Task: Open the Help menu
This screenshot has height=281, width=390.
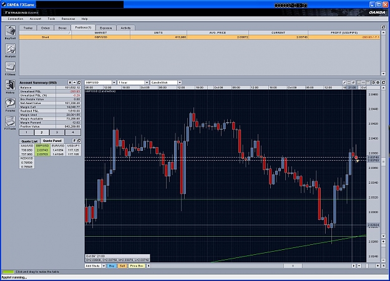Action: point(84,19)
